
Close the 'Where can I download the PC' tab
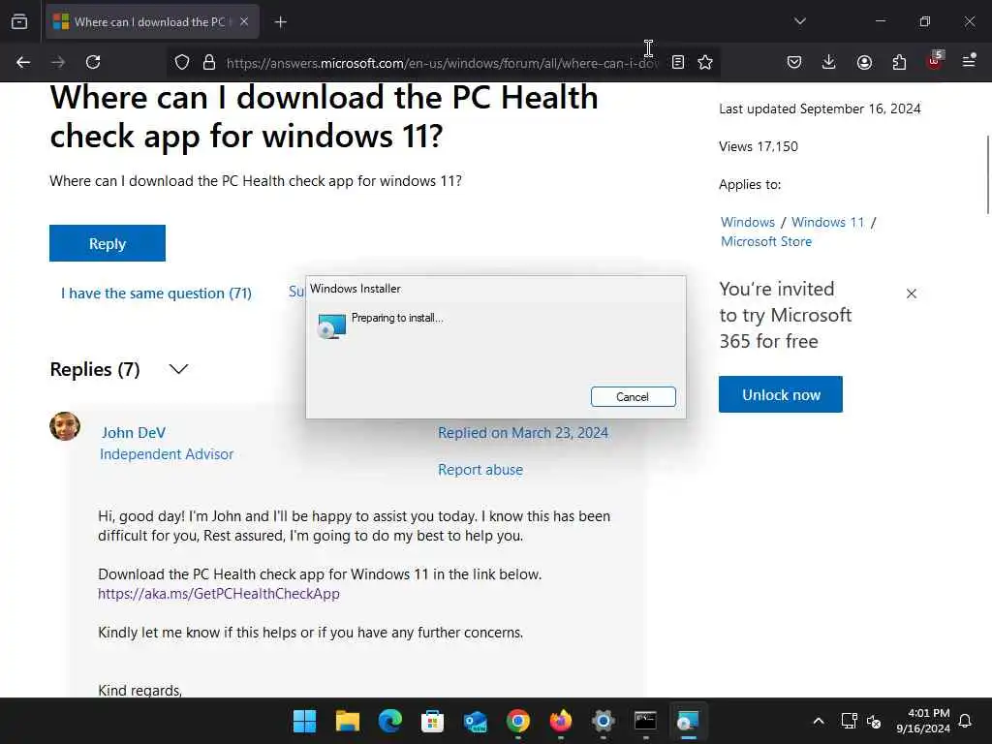point(244,21)
